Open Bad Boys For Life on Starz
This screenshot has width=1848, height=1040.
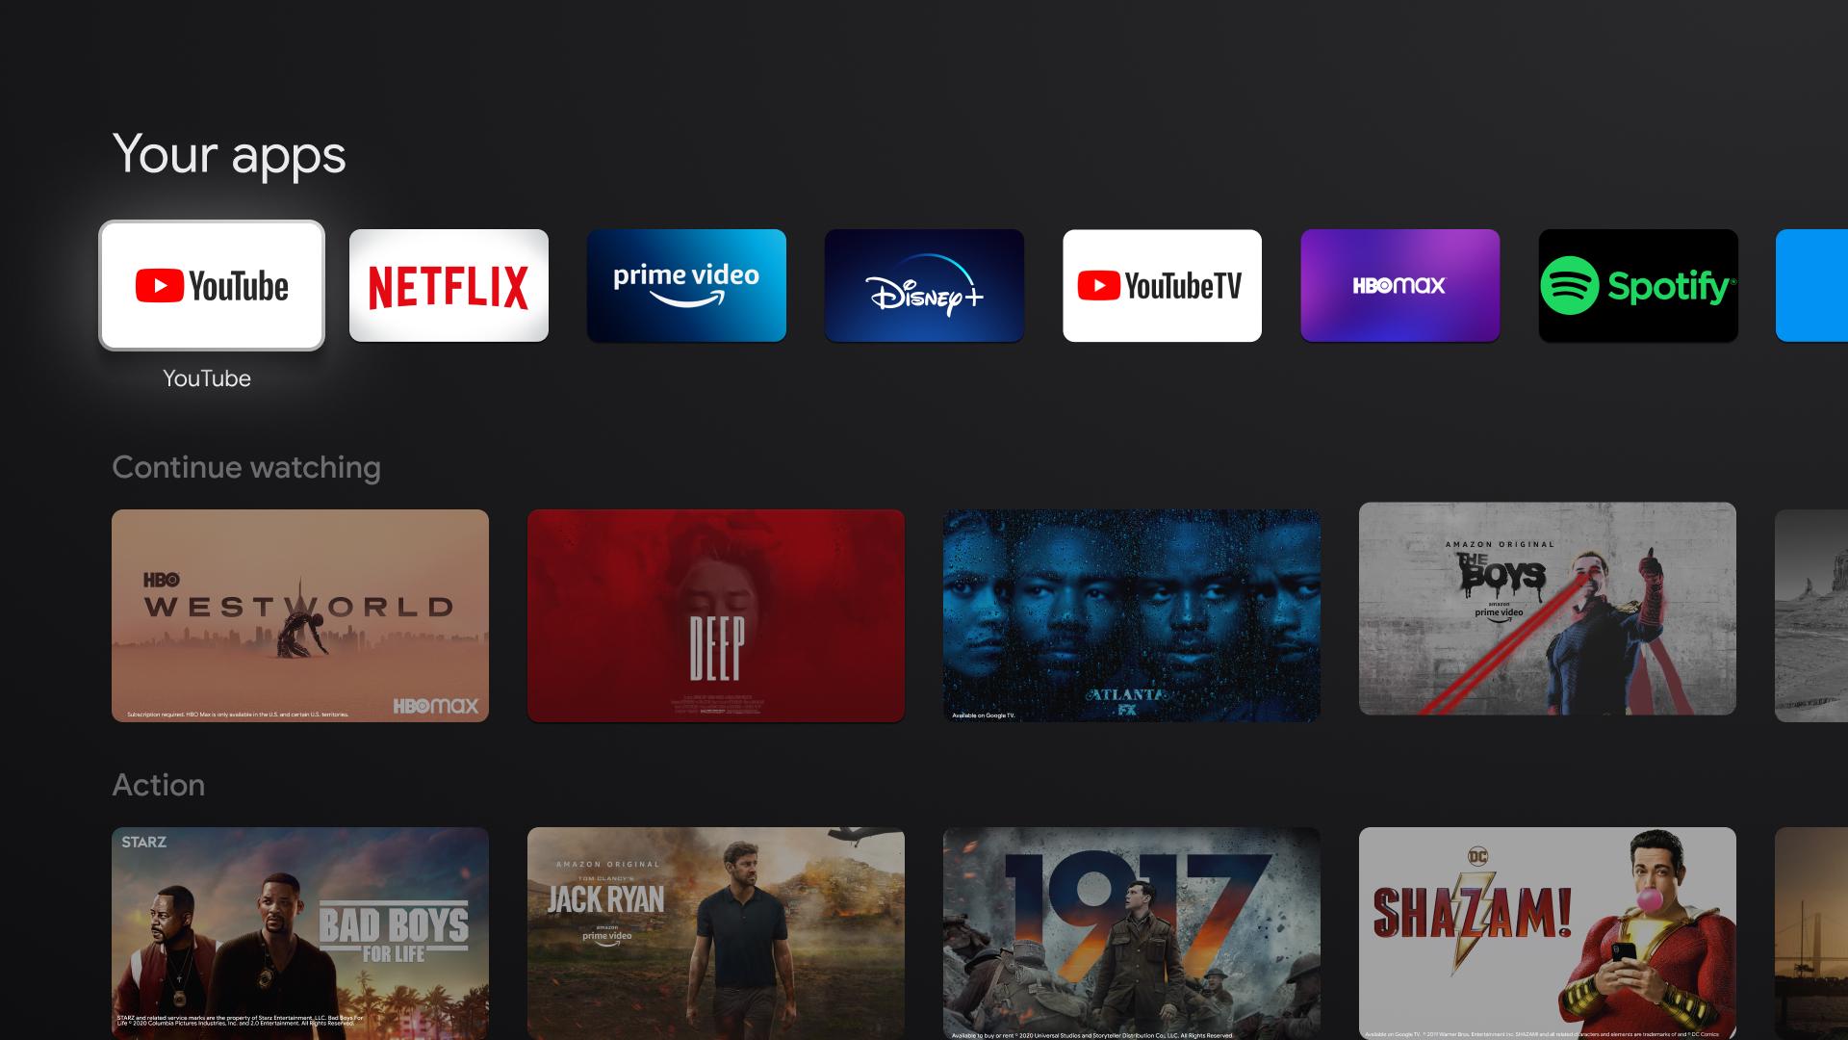pos(299,933)
